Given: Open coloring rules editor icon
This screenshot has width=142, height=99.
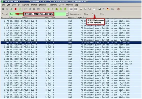Looking at the screenshot, I should point(108,9).
